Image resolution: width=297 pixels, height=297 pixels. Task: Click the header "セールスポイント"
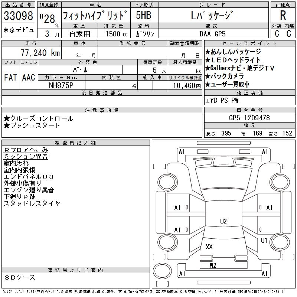249,43
